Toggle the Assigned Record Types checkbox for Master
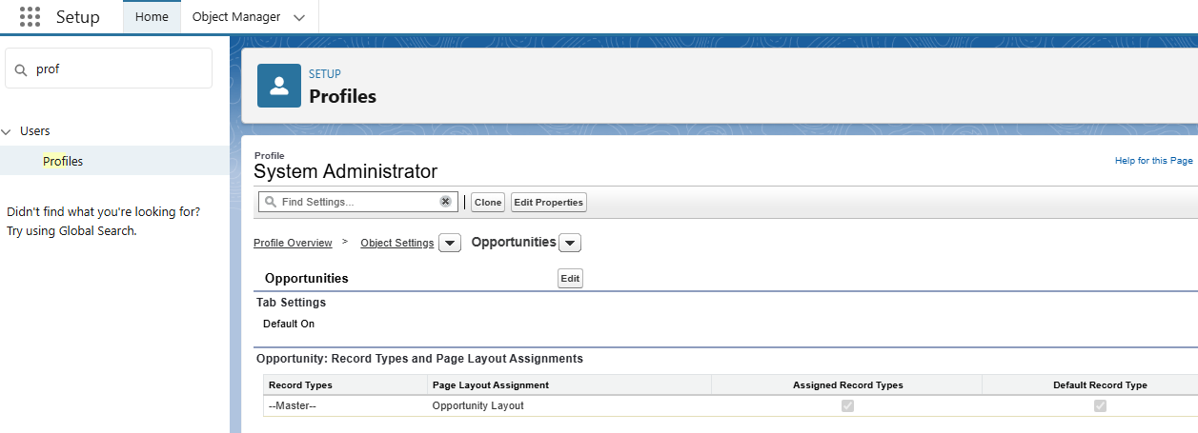Screen dimensions: 1198x433 [x=847, y=405]
